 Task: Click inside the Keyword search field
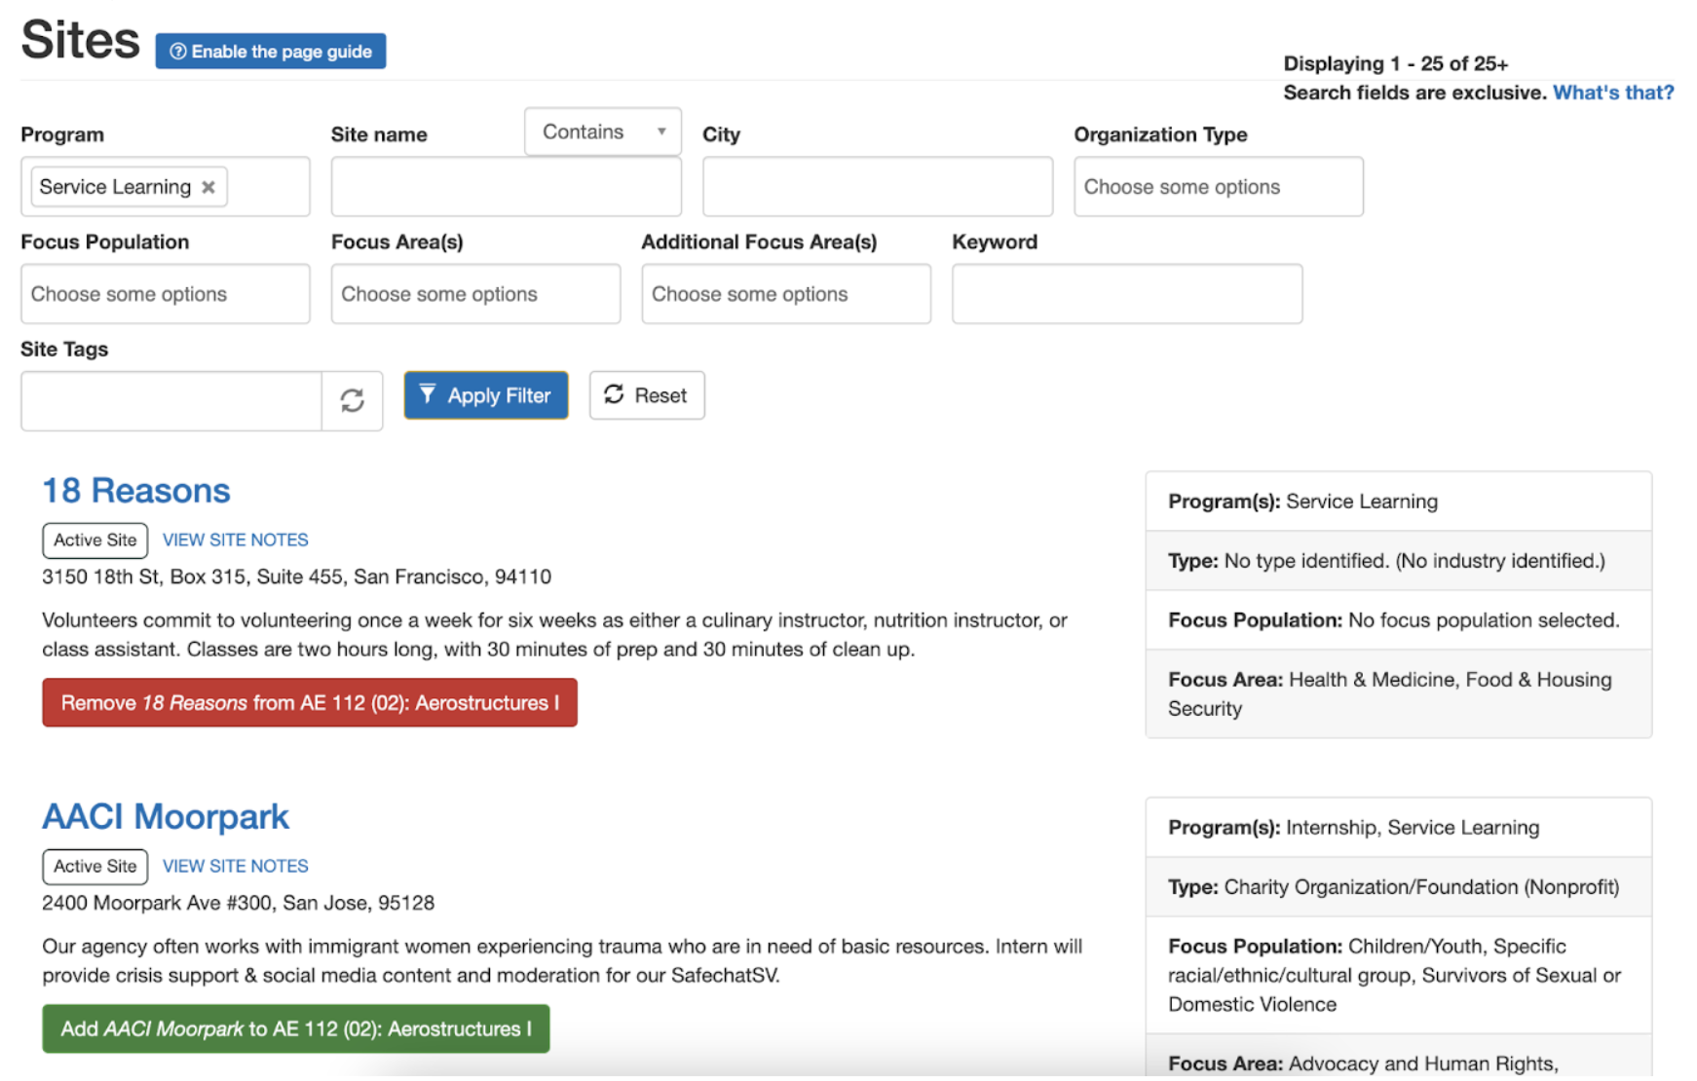point(1126,293)
